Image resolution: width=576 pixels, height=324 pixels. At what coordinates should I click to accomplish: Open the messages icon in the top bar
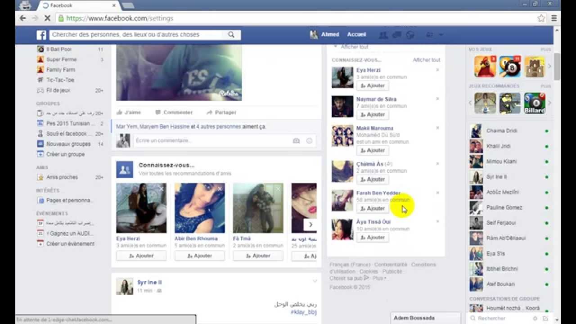[397, 35]
